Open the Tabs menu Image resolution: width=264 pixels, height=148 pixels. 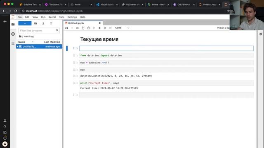tap(61, 17)
